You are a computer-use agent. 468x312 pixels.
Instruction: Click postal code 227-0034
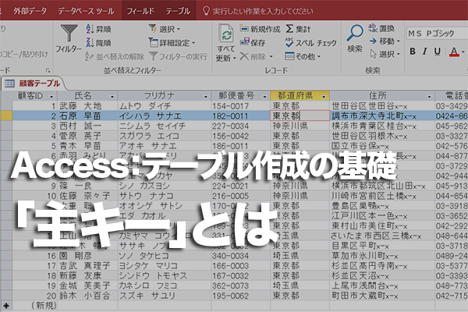point(241,126)
